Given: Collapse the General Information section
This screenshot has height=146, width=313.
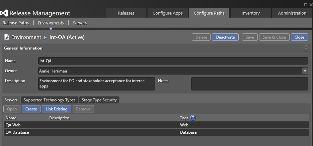Looking at the screenshot, I should 306,49.
